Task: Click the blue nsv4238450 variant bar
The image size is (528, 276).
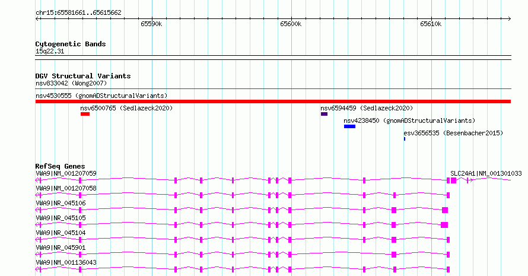Action: coord(349,126)
